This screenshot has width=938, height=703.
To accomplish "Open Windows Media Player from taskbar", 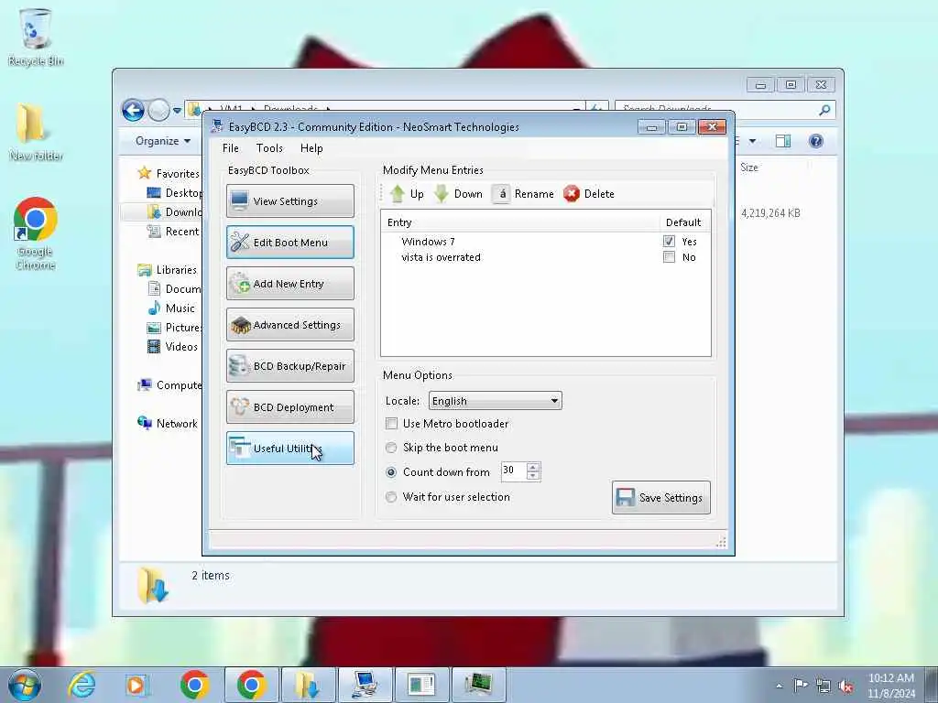I will click(x=137, y=685).
